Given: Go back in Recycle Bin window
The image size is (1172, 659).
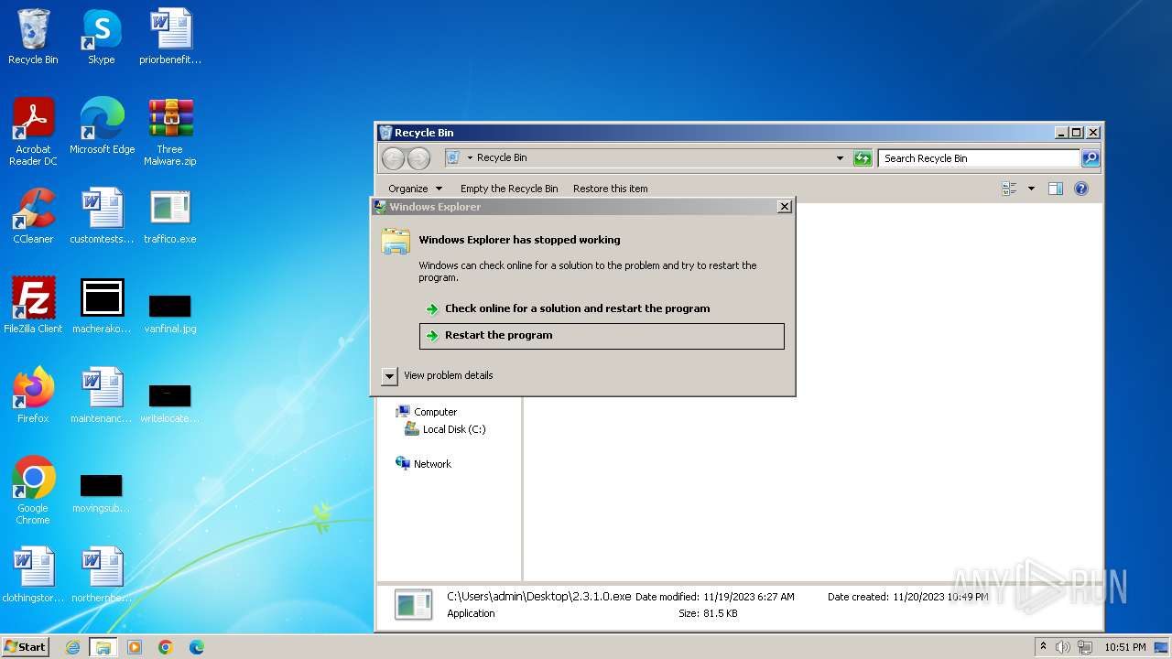Looking at the screenshot, I should tap(393, 158).
